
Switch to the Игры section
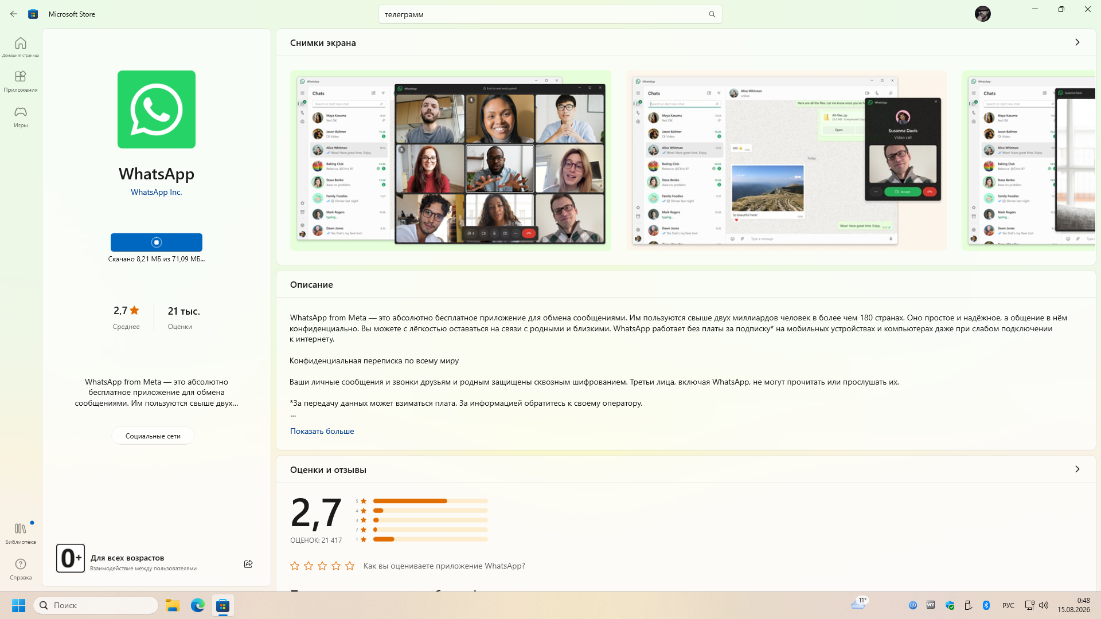(21, 117)
